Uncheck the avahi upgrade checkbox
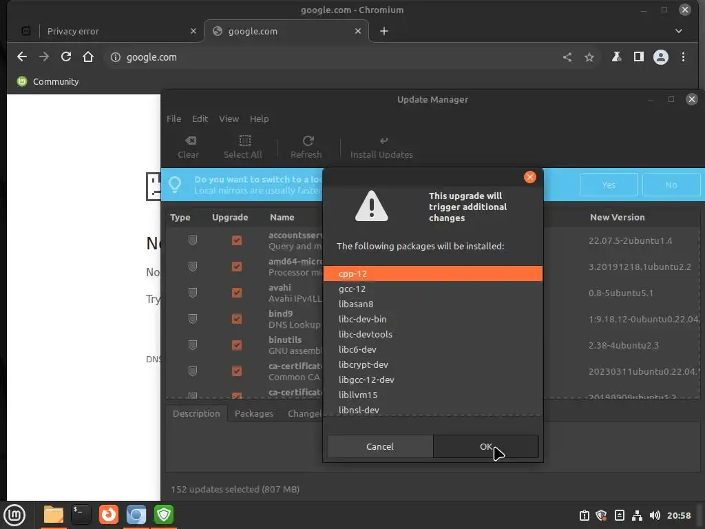The height and width of the screenshot is (529, 705). (237, 293)
